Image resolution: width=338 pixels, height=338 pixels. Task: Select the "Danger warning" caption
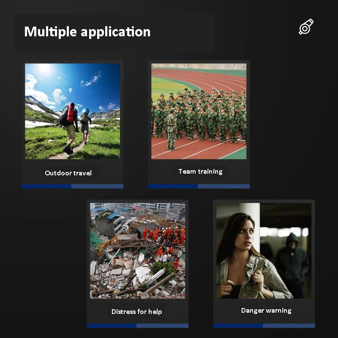click(x=266, y=311)
